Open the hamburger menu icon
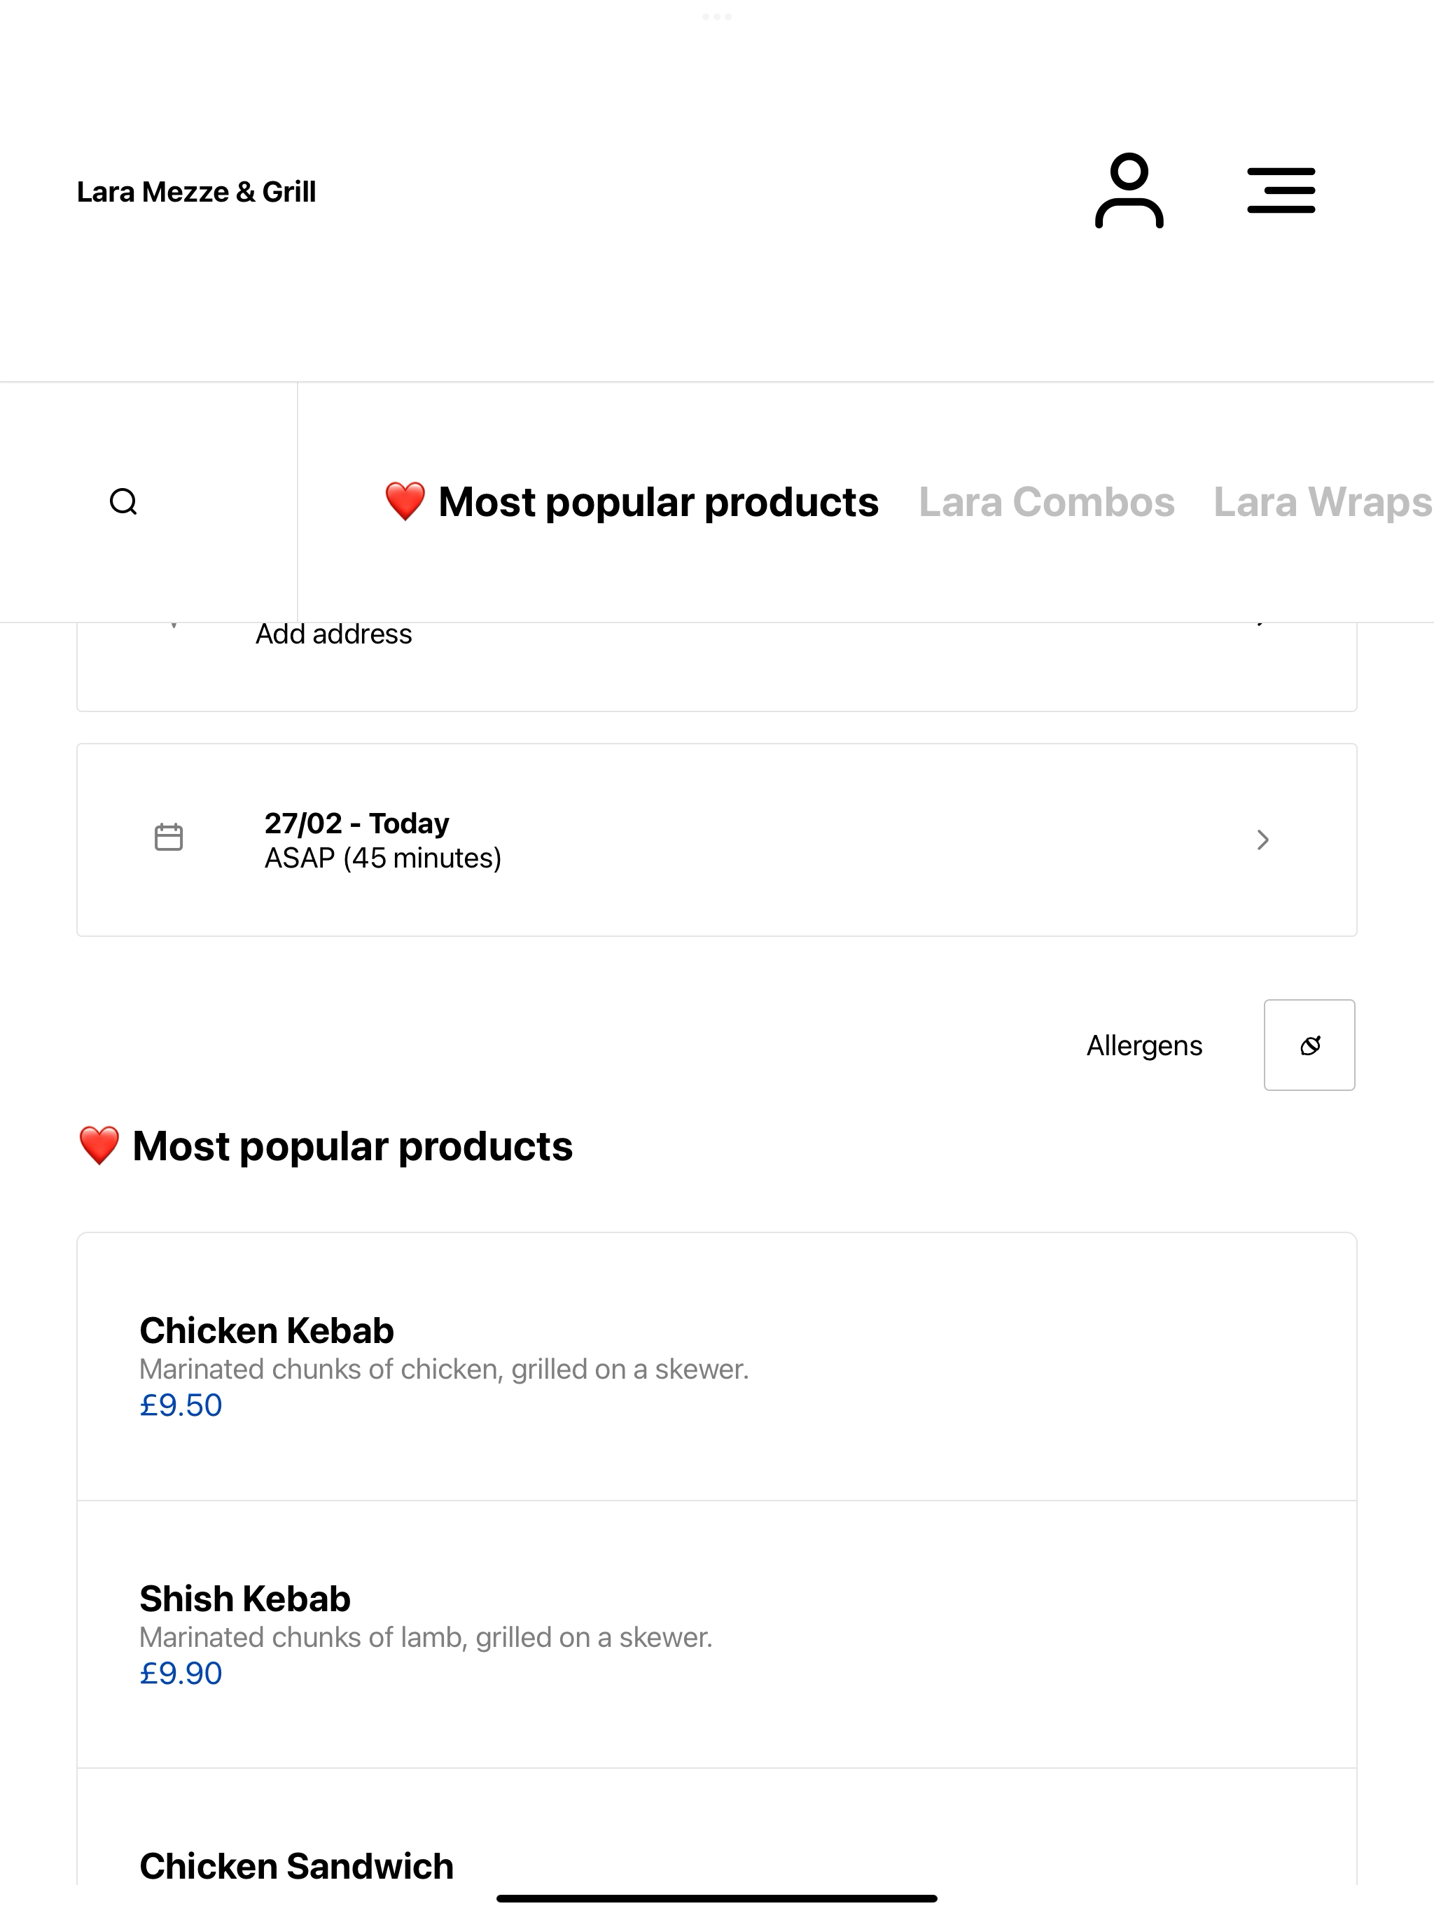The width and height of the screenshot is (1434, 1913). (1281, 191)
